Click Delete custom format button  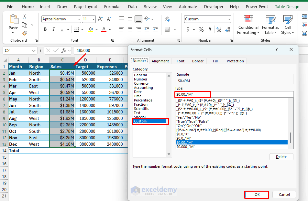[x=281, y=157]
